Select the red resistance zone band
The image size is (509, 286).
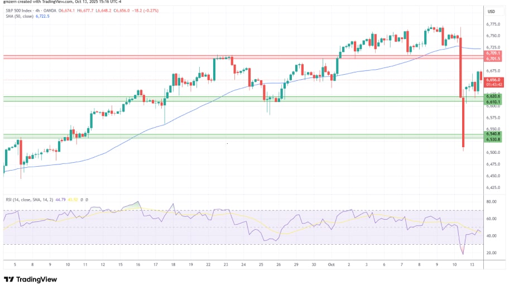click(x=223, y=57)
